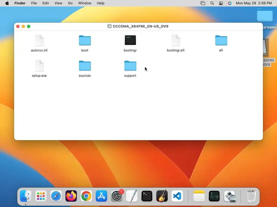Open the Edit menu
The image size is (277, 207).
click(x=45, y=3)
